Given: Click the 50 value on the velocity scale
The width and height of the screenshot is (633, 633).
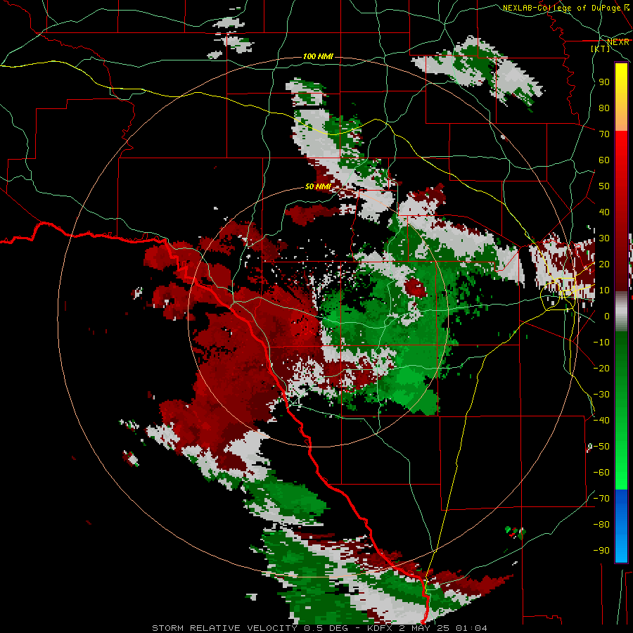Looking at the screenshot, I should tap(604, 186).
